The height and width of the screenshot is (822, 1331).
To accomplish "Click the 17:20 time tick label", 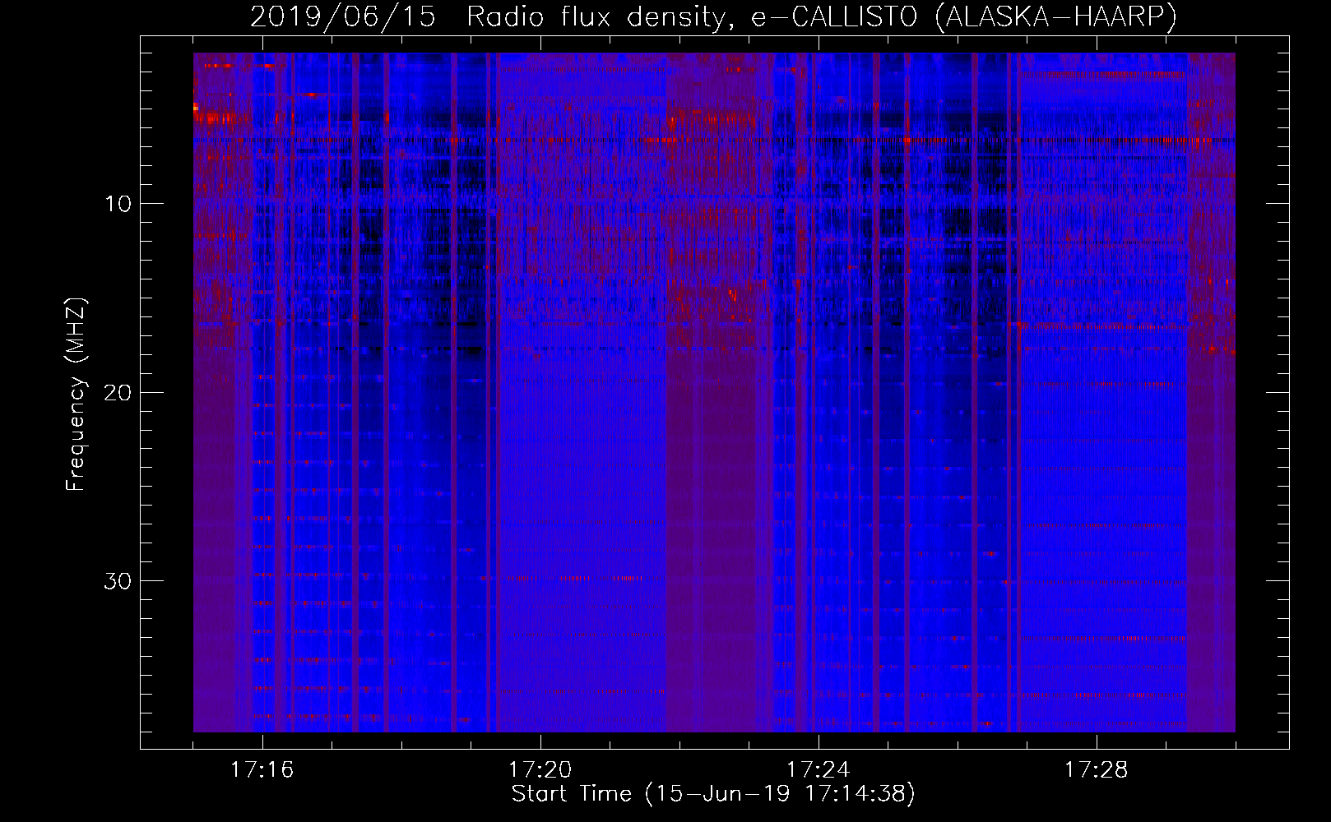I will [540, 770].
